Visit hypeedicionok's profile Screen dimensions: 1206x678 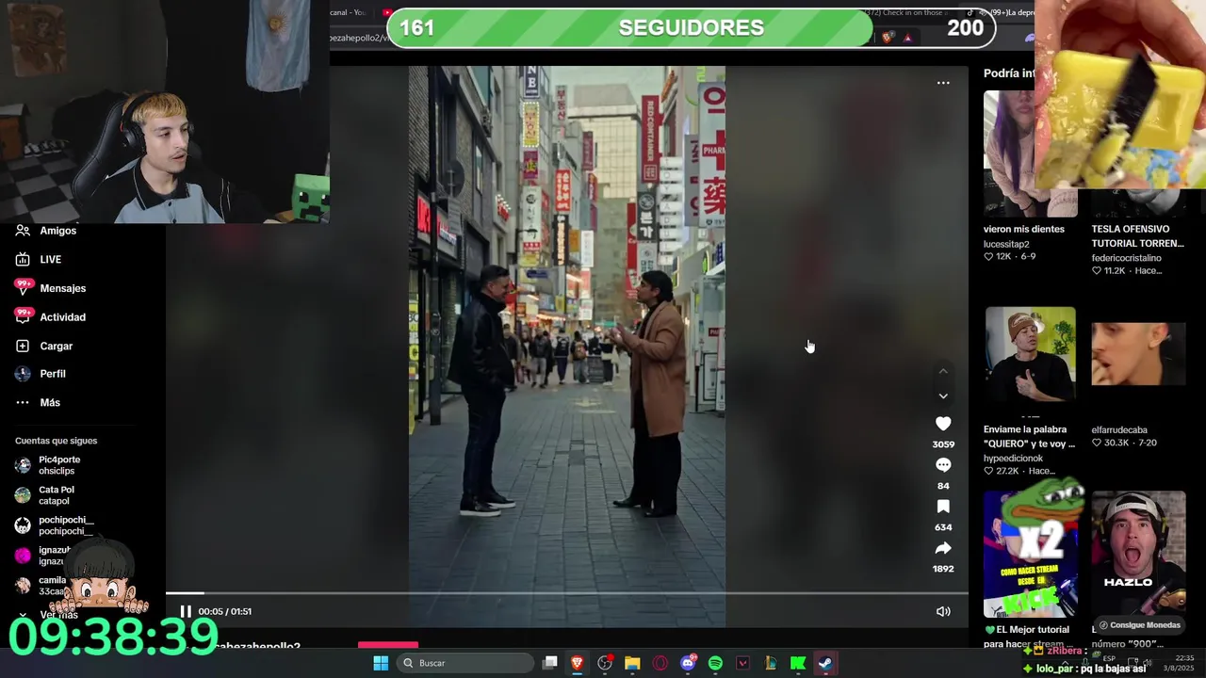[x=1013, y=459]
